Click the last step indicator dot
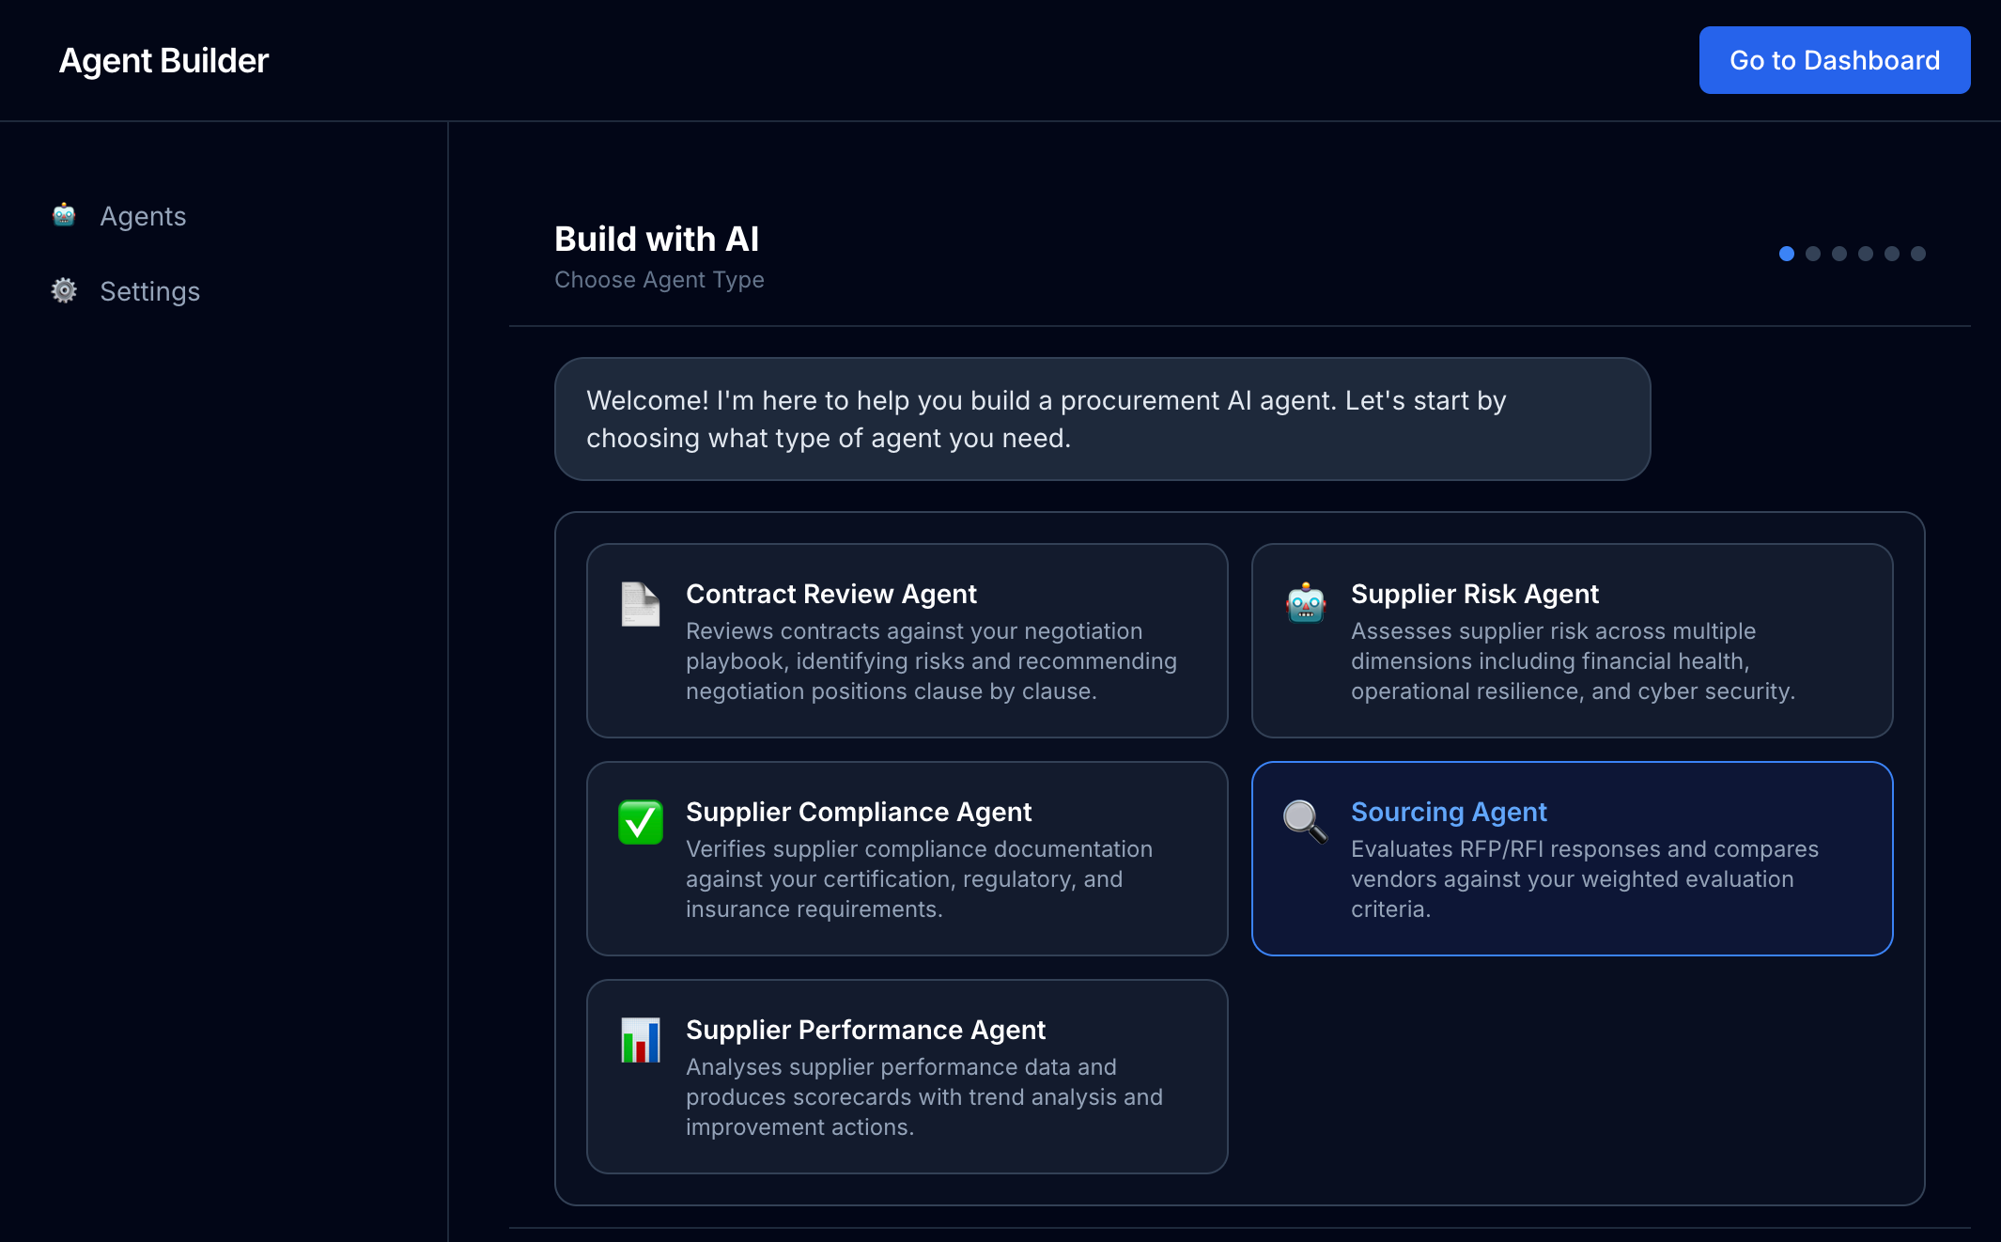The image size is (2001, 1242). [1918, 254]
